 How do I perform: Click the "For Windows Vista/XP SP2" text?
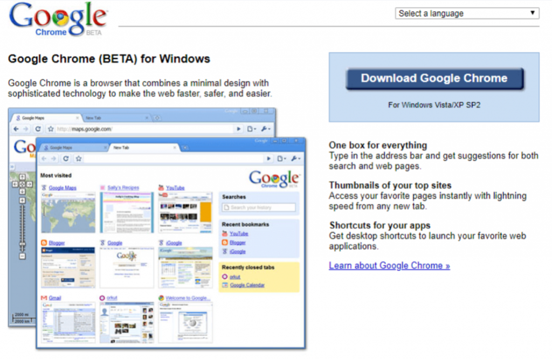point(434,105)
